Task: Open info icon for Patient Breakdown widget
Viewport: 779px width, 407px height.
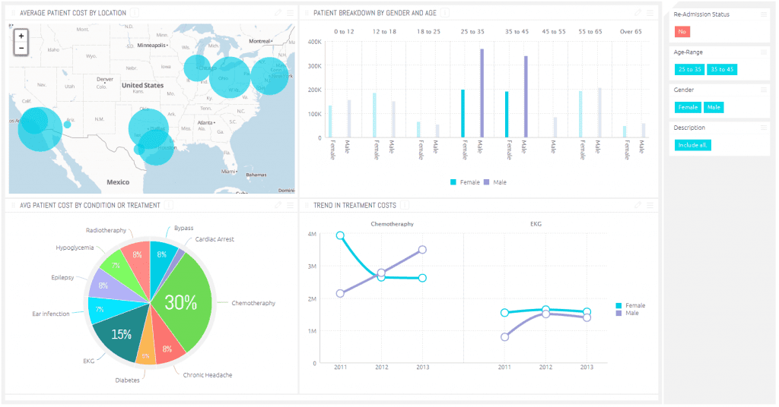Action: coord(444,13)
